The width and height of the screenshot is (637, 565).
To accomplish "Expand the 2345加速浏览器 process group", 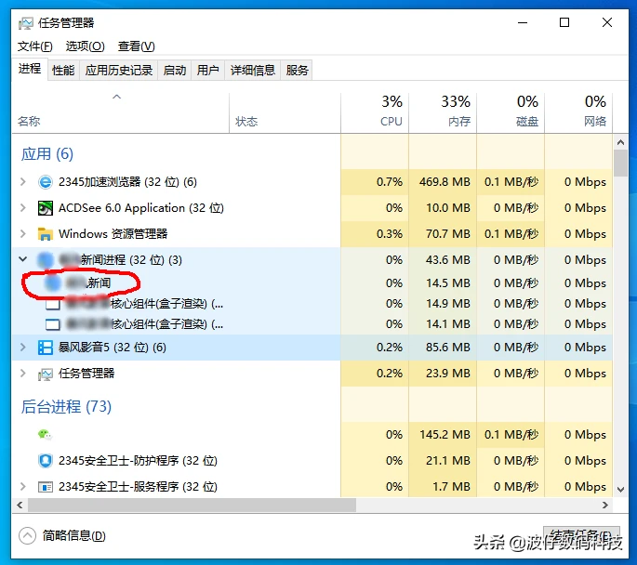I will [23, 182].
